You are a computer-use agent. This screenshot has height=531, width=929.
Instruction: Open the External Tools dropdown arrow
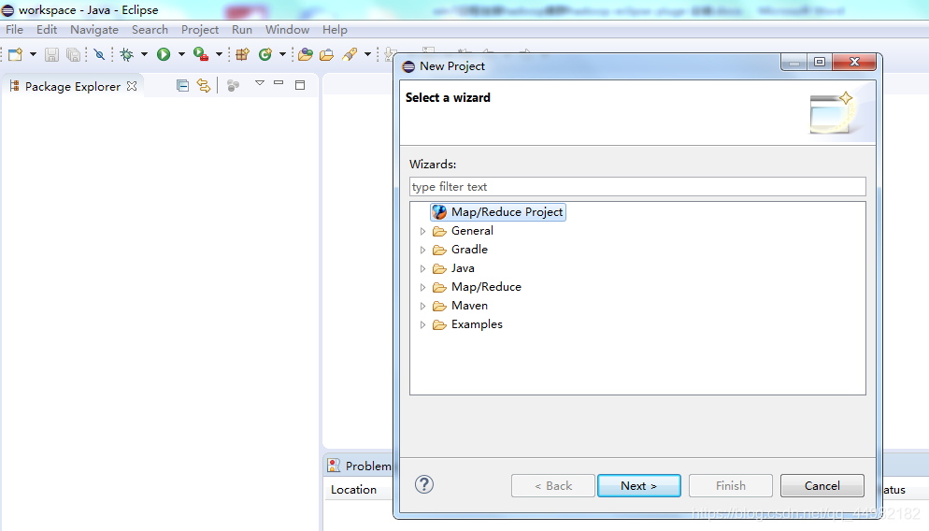tap(219, 54)
